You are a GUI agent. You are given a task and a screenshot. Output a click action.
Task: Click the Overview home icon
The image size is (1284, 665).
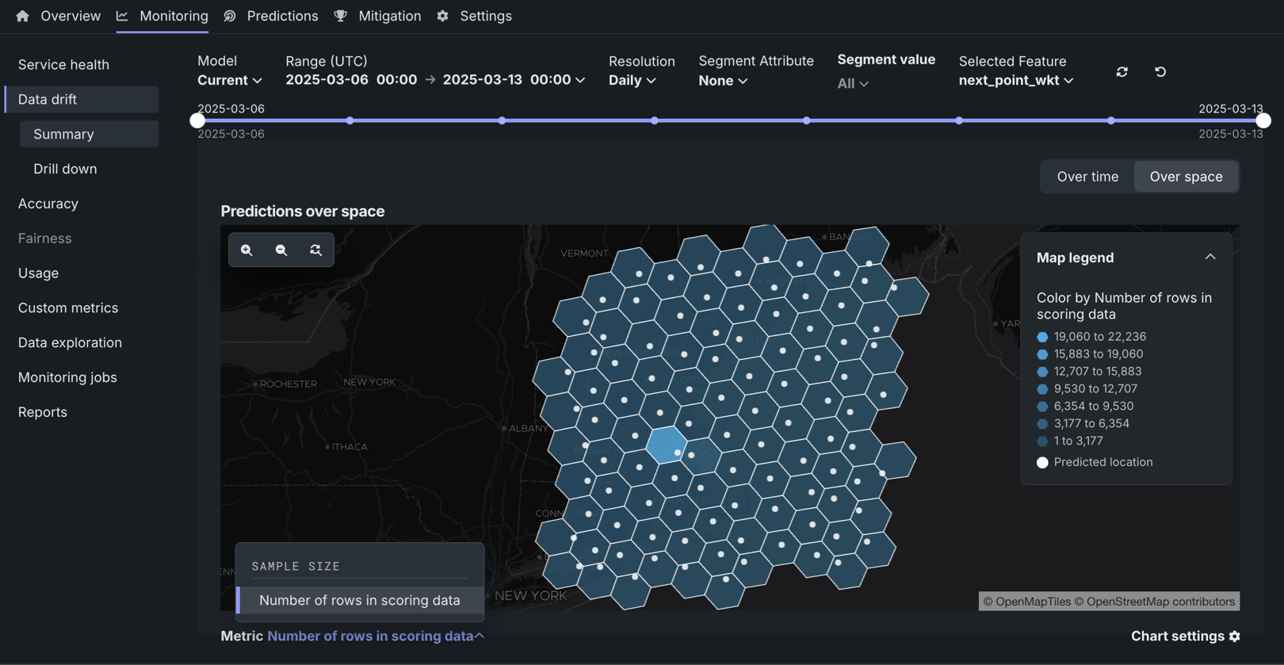[22, 16]
